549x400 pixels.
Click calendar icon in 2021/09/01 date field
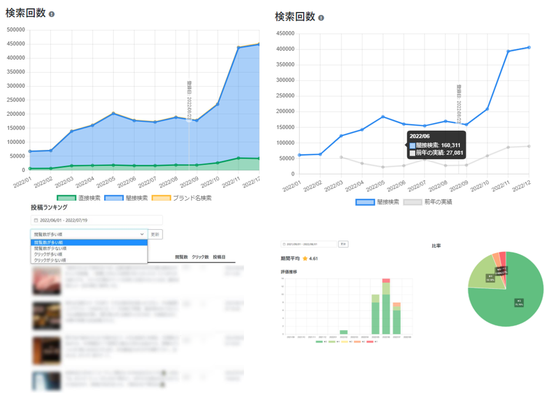[x=284, y=244]
